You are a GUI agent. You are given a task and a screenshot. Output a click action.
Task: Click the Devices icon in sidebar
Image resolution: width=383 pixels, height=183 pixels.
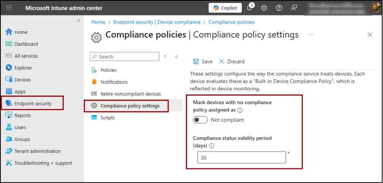(x=9, y=80)
